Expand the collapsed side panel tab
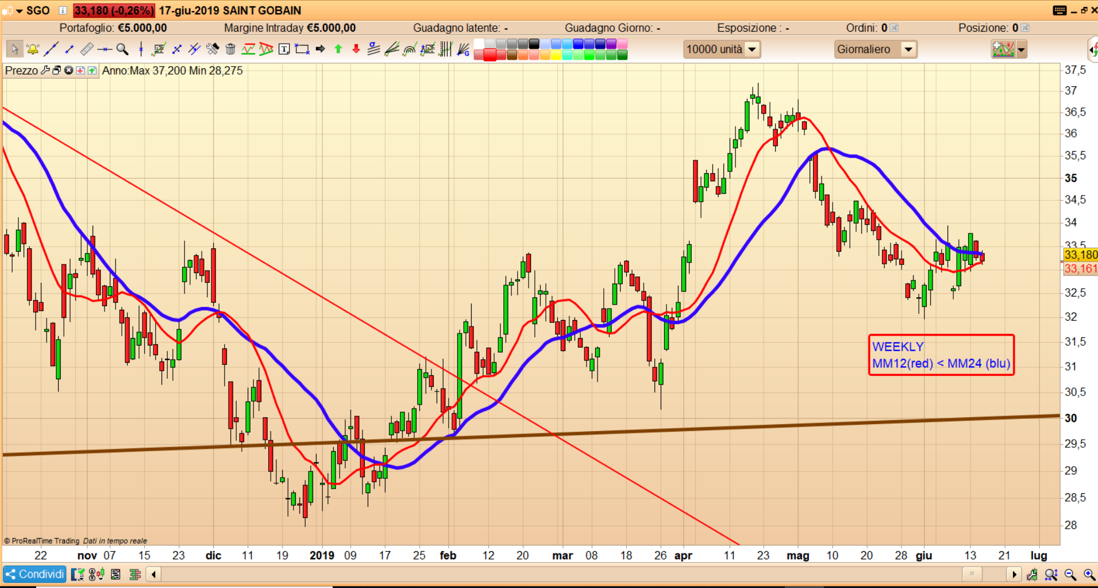The width and height of the screenshot is (1098, 588). pyautogui.click(x=1093, y=50)
